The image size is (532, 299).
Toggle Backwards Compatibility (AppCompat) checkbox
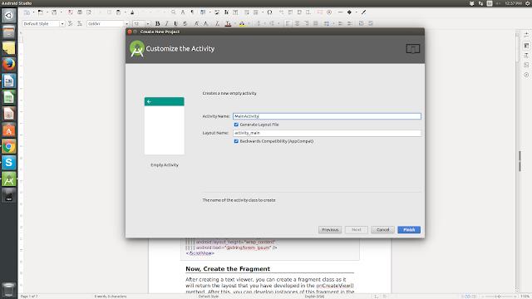point(236,141)
